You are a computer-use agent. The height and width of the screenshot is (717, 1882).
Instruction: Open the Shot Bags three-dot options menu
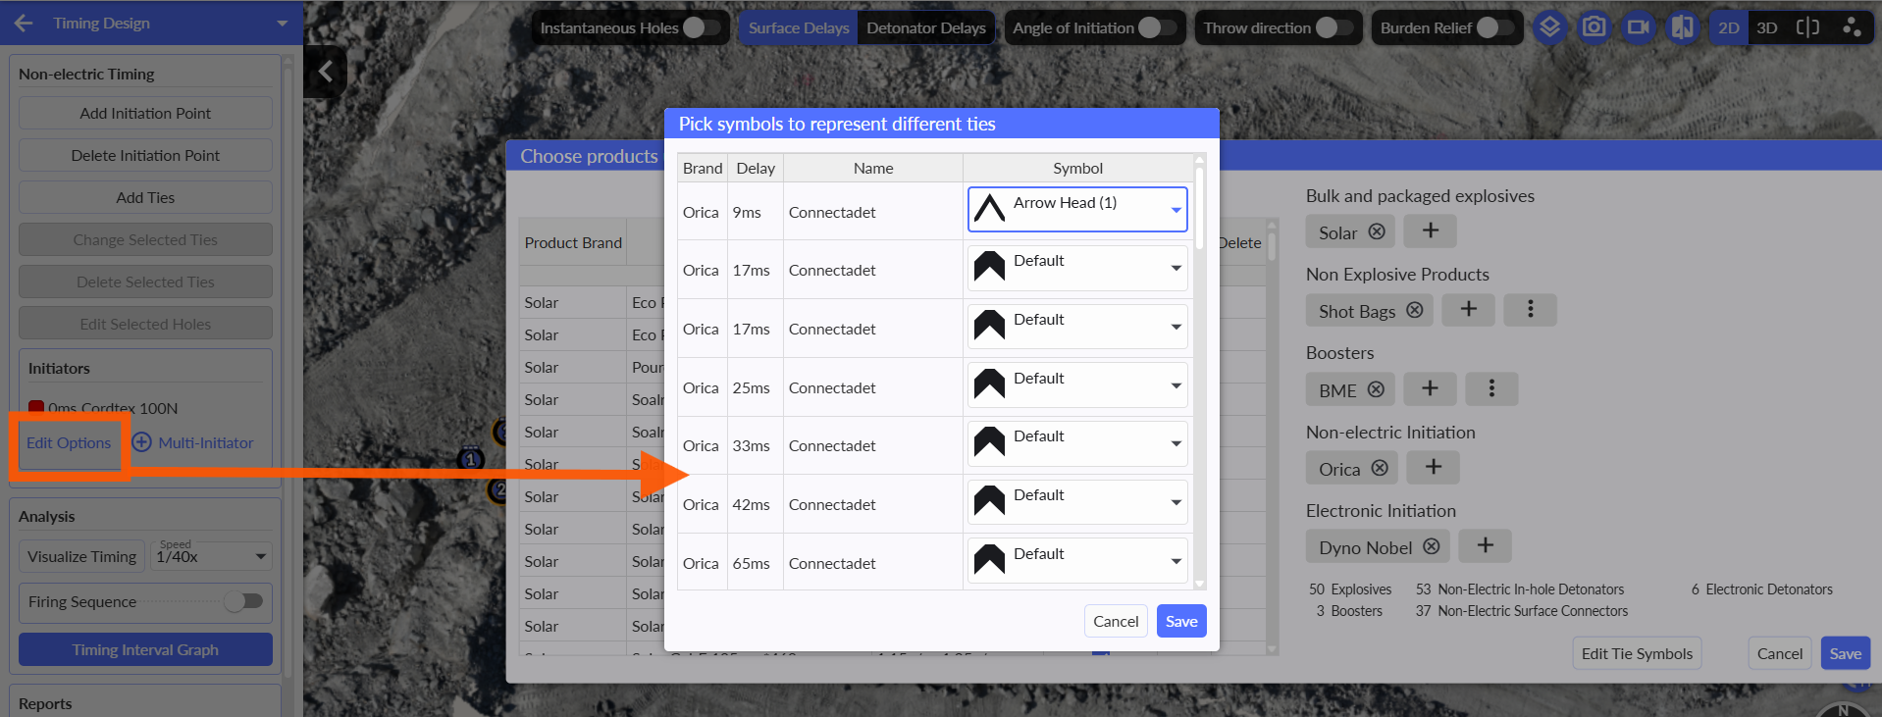(x=1530, y=310)
